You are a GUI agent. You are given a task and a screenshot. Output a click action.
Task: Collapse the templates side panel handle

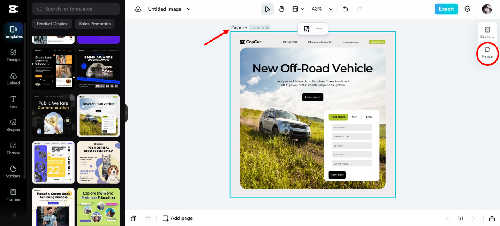pyautogui.click(x=126, y=113)
